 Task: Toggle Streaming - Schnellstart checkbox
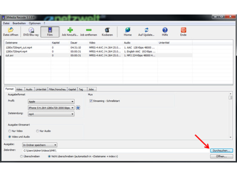click(91, 101)
